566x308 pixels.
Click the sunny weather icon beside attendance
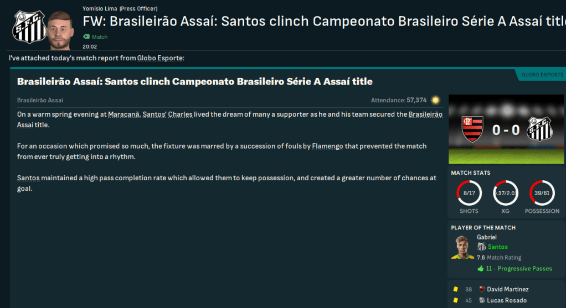[x=436, y=100]
